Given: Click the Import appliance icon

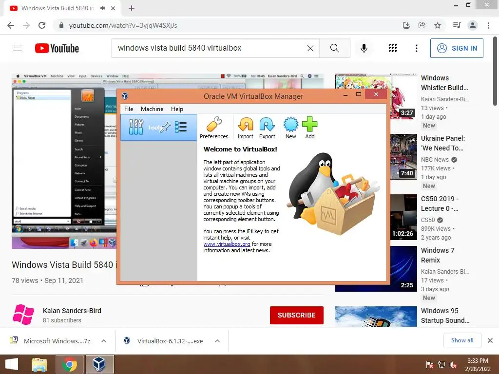Looking at the screenshot, I should 245,128.
